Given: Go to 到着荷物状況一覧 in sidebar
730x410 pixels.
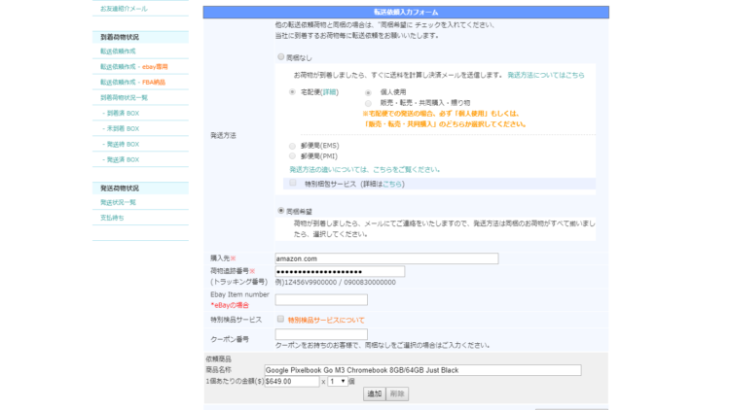Looking at the screenshot, I should (124, 98).
